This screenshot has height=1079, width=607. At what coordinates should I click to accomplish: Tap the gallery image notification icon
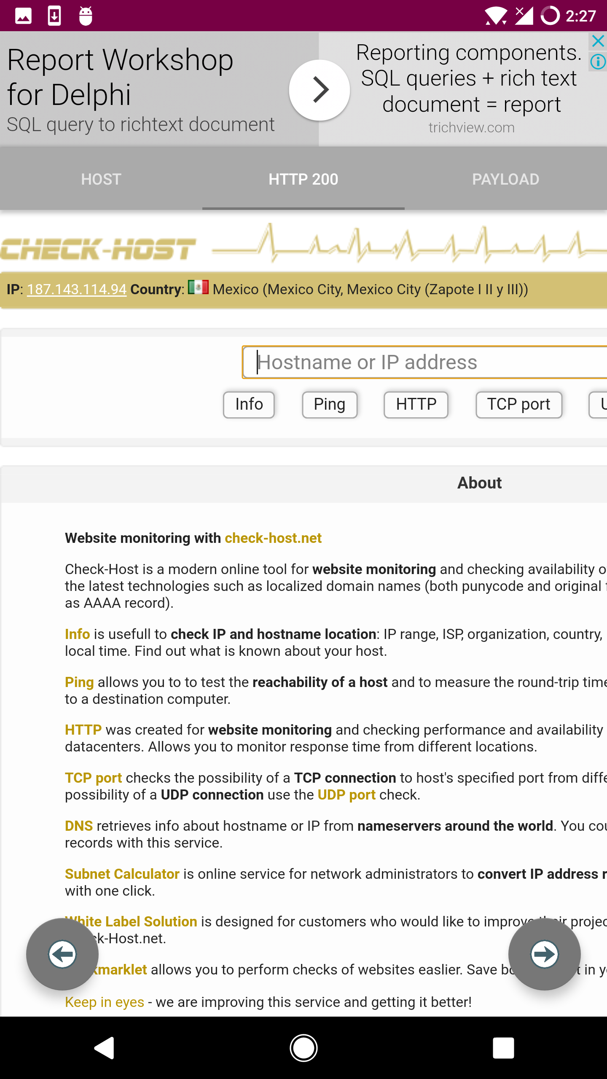point(23,16)
